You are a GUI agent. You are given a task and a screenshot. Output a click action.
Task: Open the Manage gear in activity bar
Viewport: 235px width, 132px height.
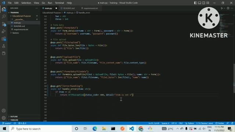pos(4,118)
